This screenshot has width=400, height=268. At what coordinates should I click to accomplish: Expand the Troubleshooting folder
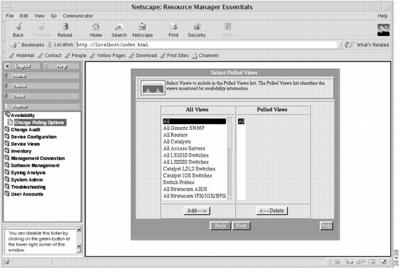(25, 187)
